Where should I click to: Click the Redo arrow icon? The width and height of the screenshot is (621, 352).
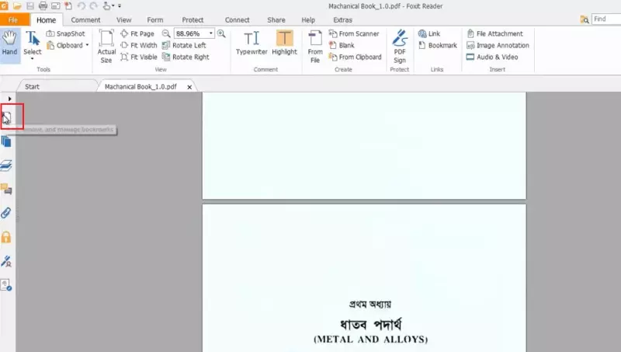pyautogui.click(x=94, y=6)
